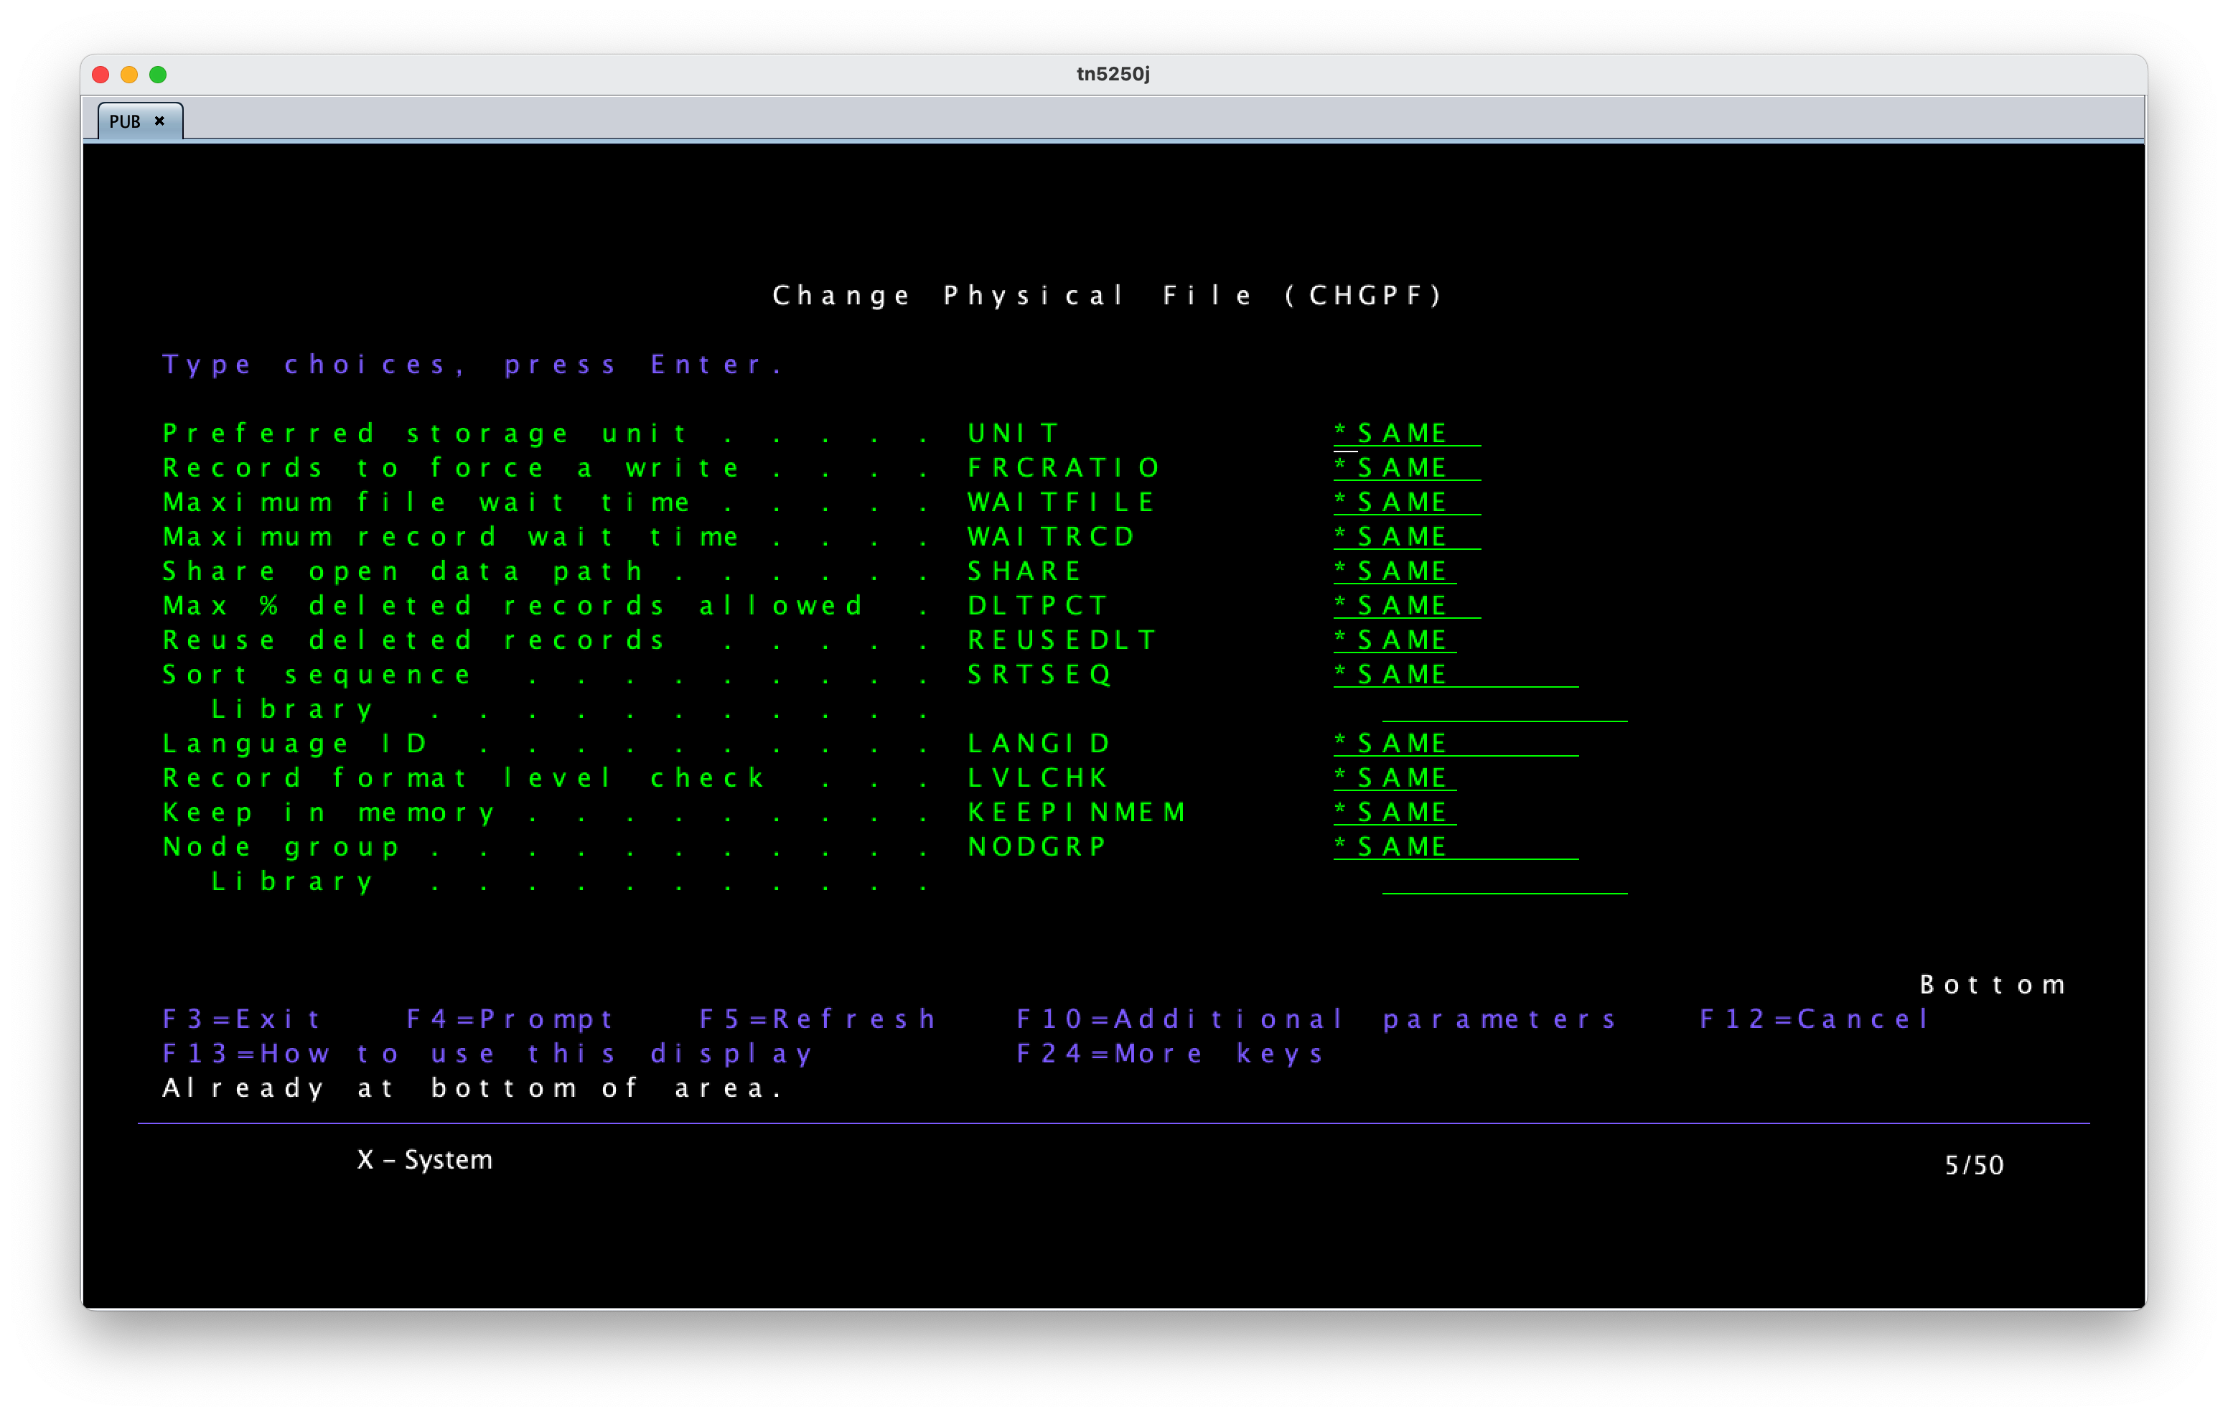Click F10=Additional parameters key label
The height and width of the screenshot is (1417, 2228).
pos(1316,1019)
